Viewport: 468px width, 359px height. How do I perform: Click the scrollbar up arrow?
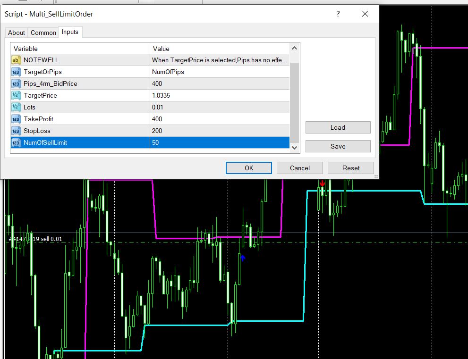tap(294, 49)
